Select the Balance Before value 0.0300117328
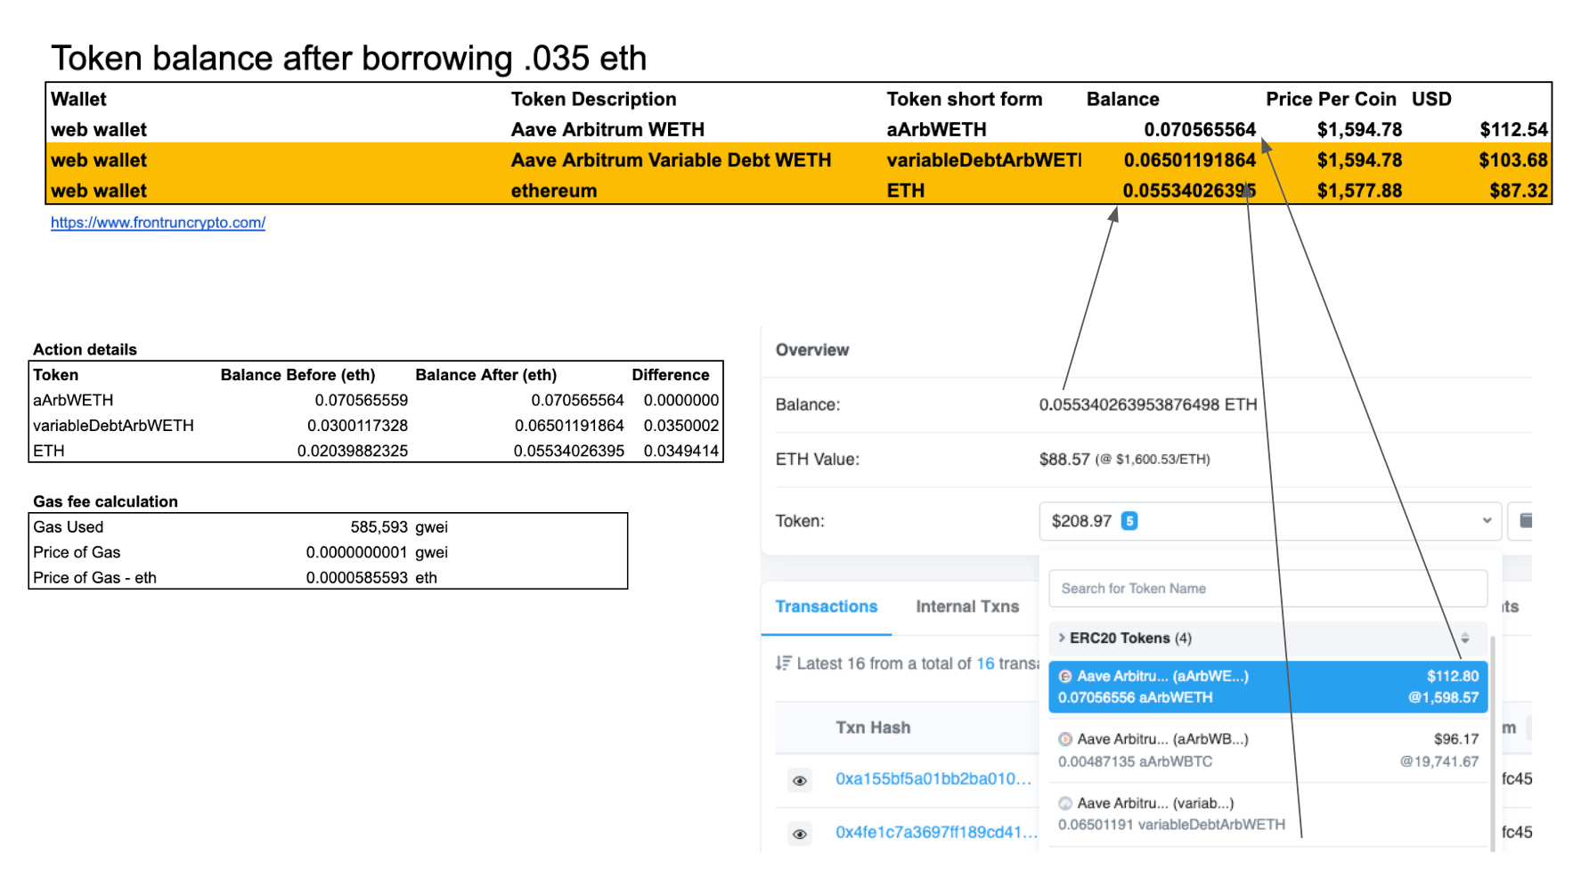The height and width of the screenshot is (871, 1581). tap(357, 426)
